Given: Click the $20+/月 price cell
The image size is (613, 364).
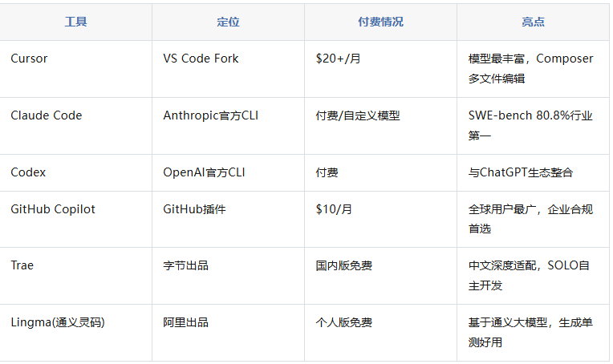Looking at the screenshot, I should [x=381, y=69].
